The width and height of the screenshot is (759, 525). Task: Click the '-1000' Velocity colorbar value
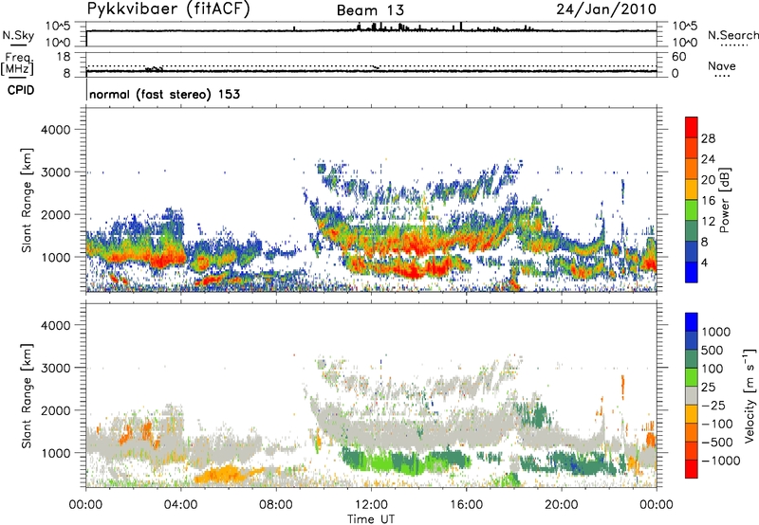pos(721,461)
